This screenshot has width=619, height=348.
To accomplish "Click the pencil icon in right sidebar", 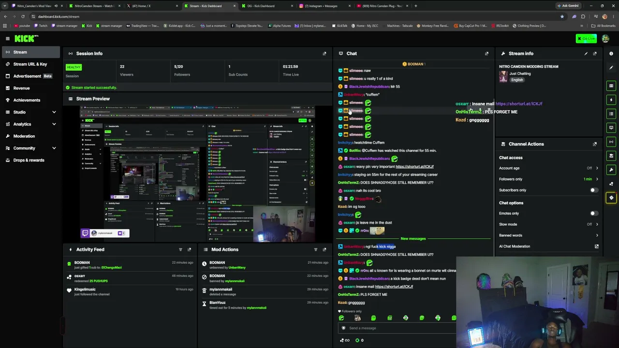I will click(611, 68).
